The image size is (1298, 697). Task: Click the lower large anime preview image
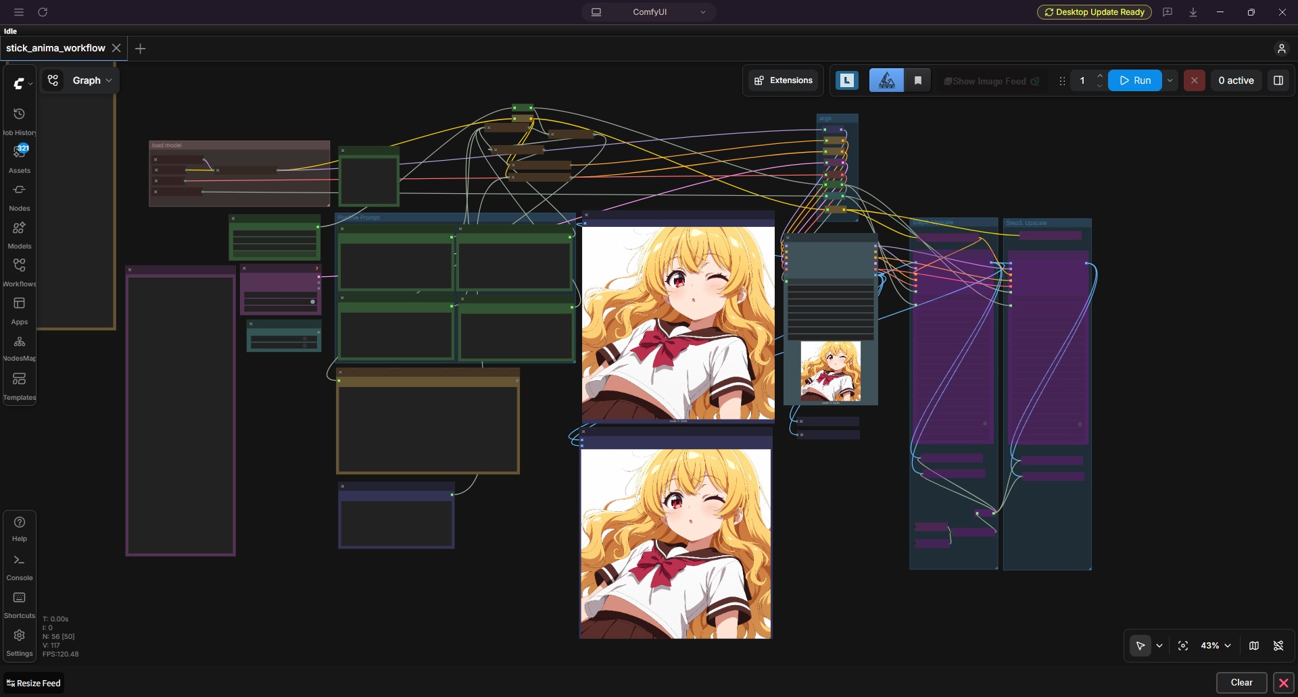click(x=675, y=544)
